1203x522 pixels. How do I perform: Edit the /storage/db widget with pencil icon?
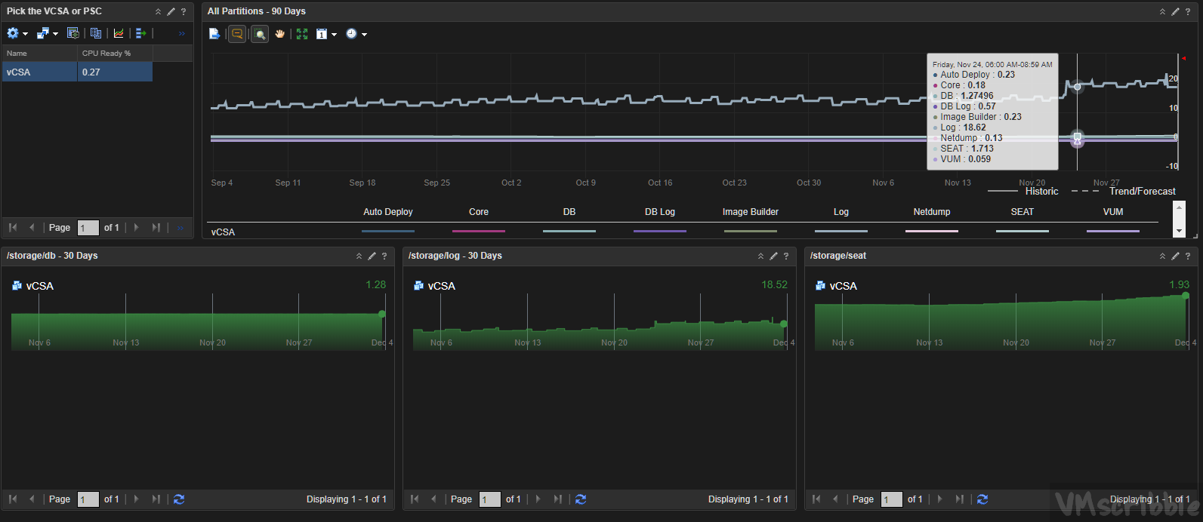372,256
